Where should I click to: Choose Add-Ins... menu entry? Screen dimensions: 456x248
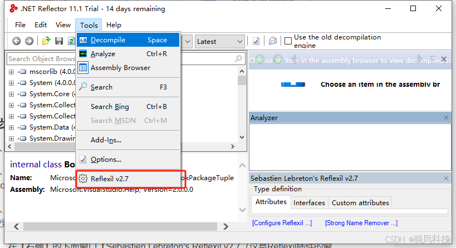click(128, 140)
